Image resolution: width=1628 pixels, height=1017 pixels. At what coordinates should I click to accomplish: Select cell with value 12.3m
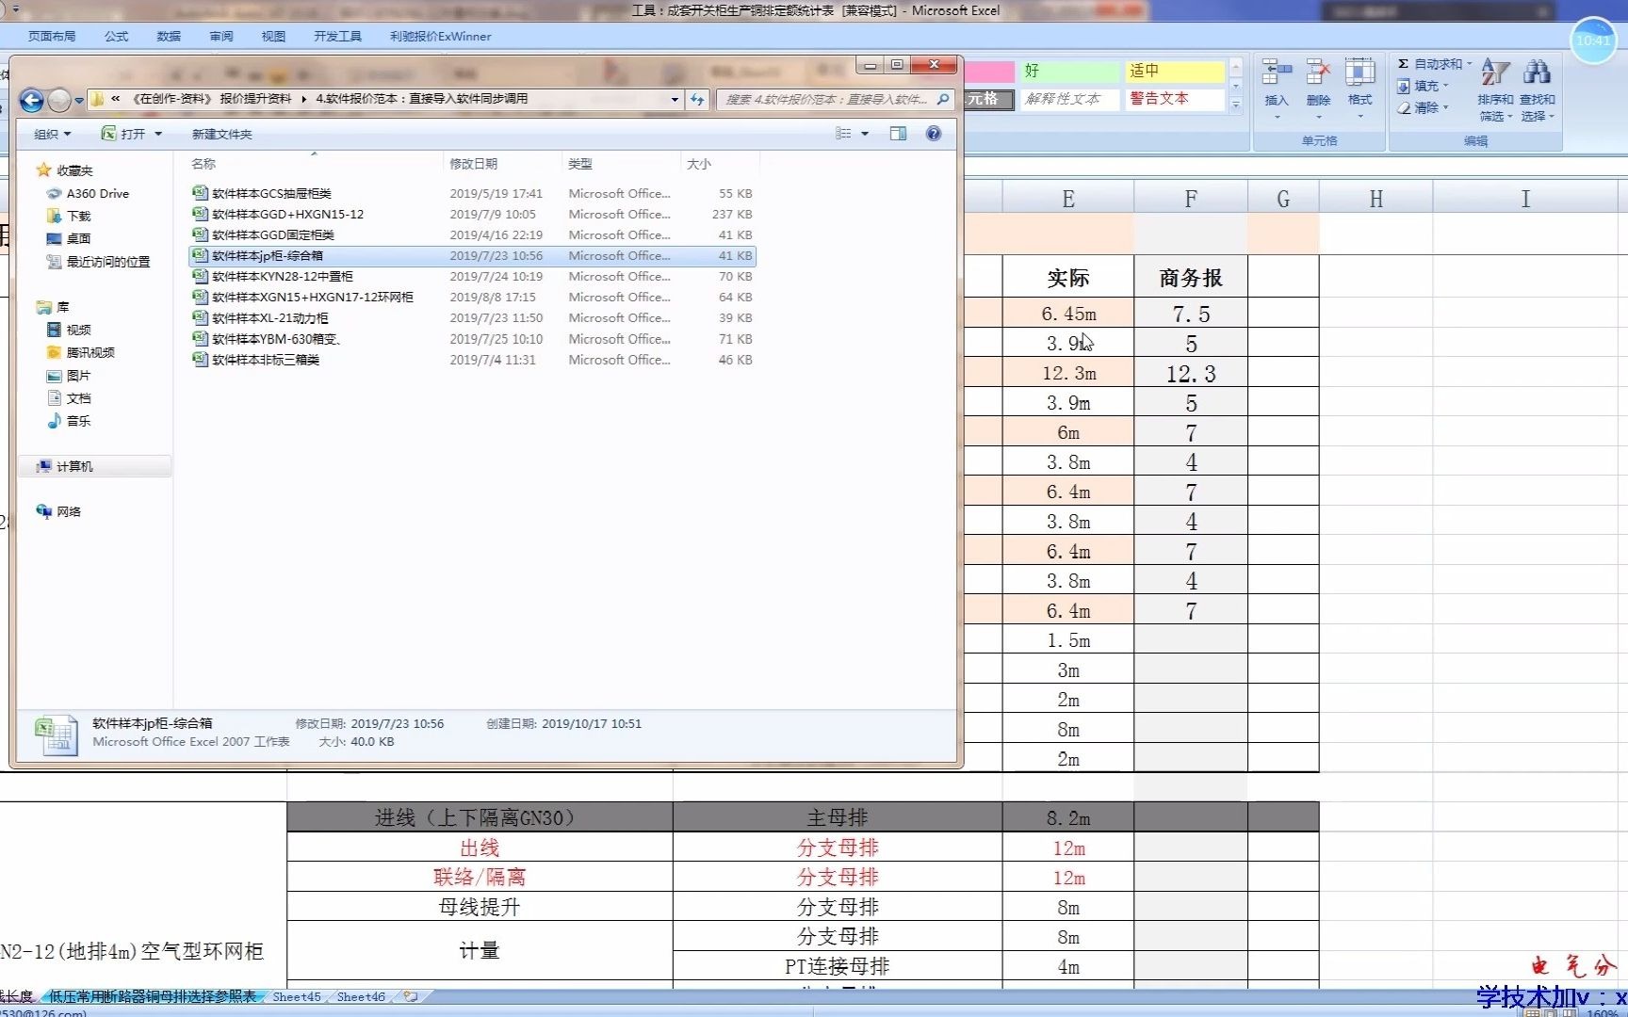[1068, 373]
